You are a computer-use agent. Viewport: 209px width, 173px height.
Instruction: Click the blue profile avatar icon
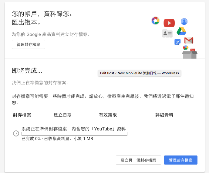pyautogui.click(x=184, y=21)
